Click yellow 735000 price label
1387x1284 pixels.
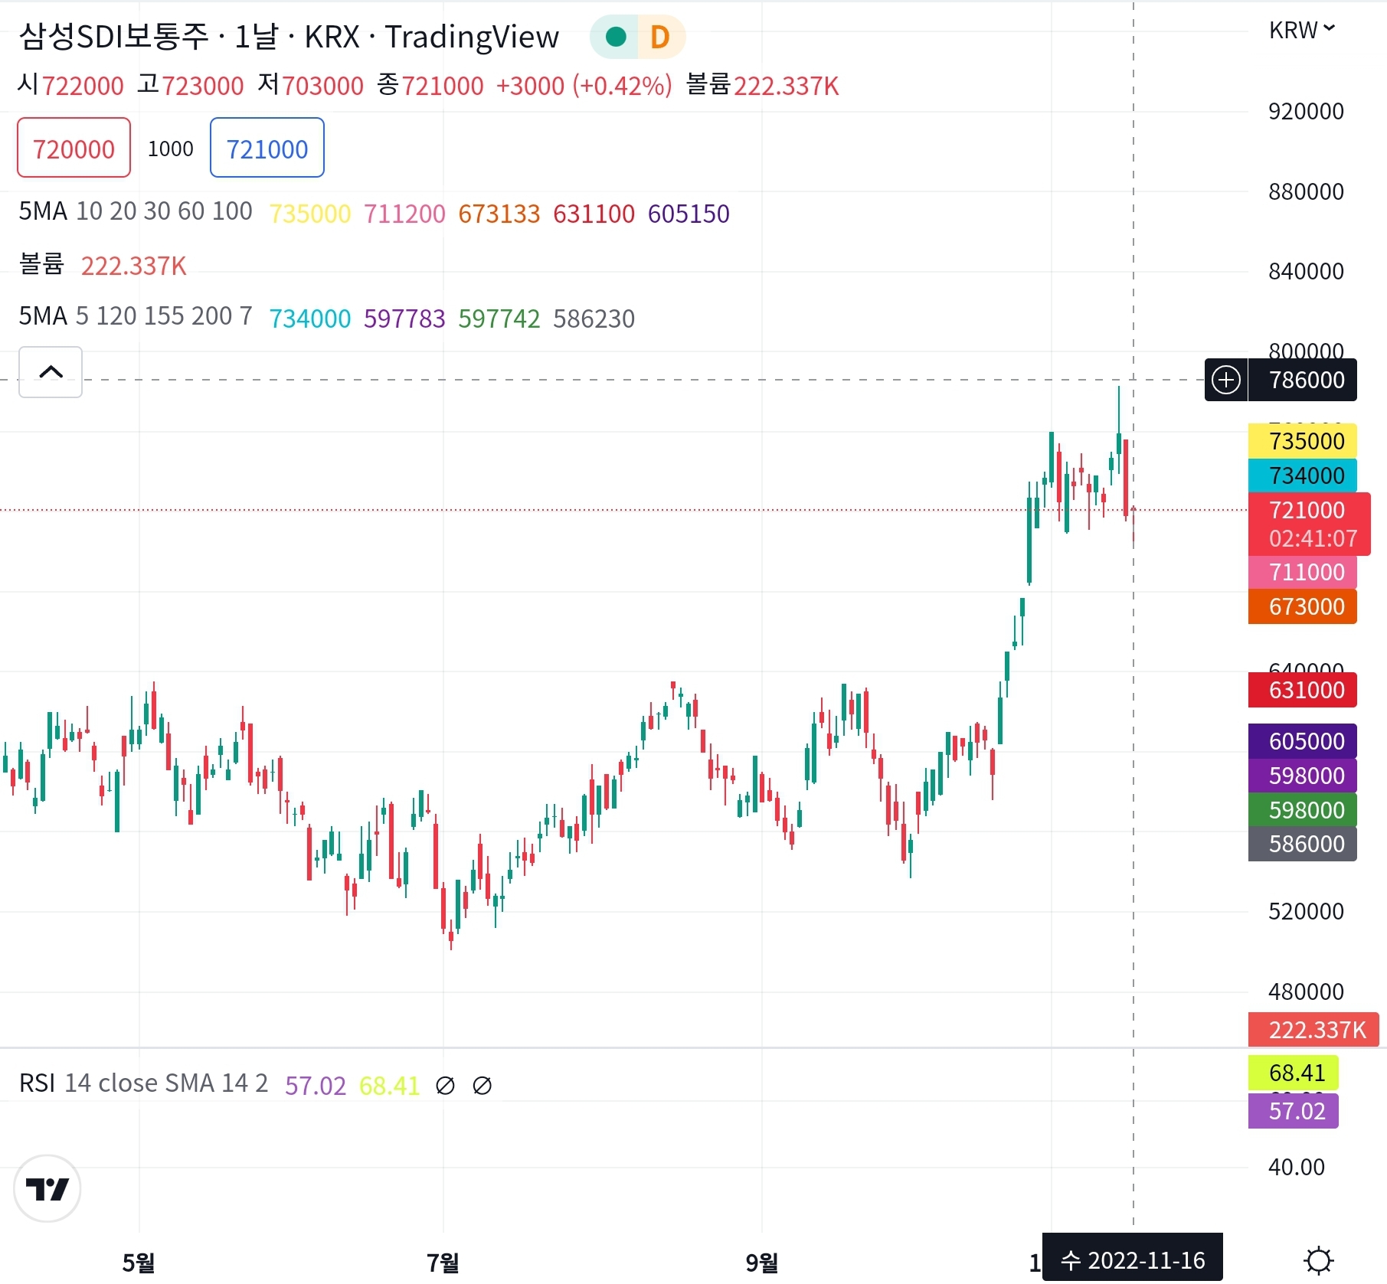point(1303,441)
